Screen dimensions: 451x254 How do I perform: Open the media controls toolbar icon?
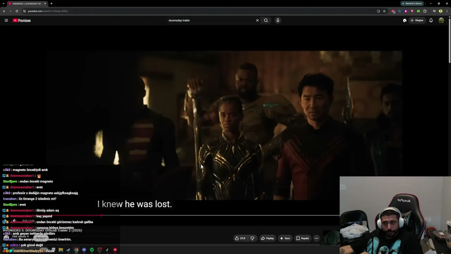434,11
